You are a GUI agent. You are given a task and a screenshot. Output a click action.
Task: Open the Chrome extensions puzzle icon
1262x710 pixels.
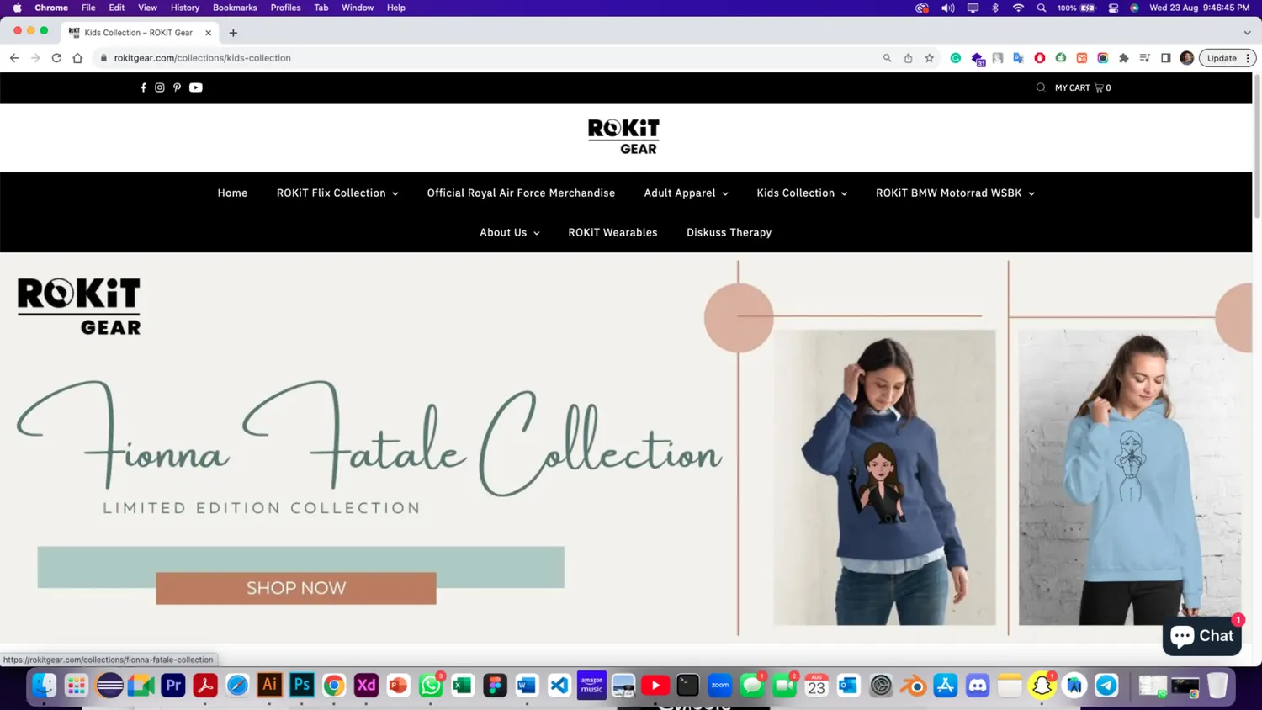1124,58
